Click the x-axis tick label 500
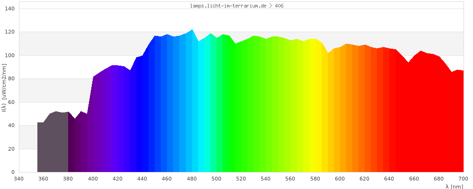The image size is (473, 189). [216, 179]
